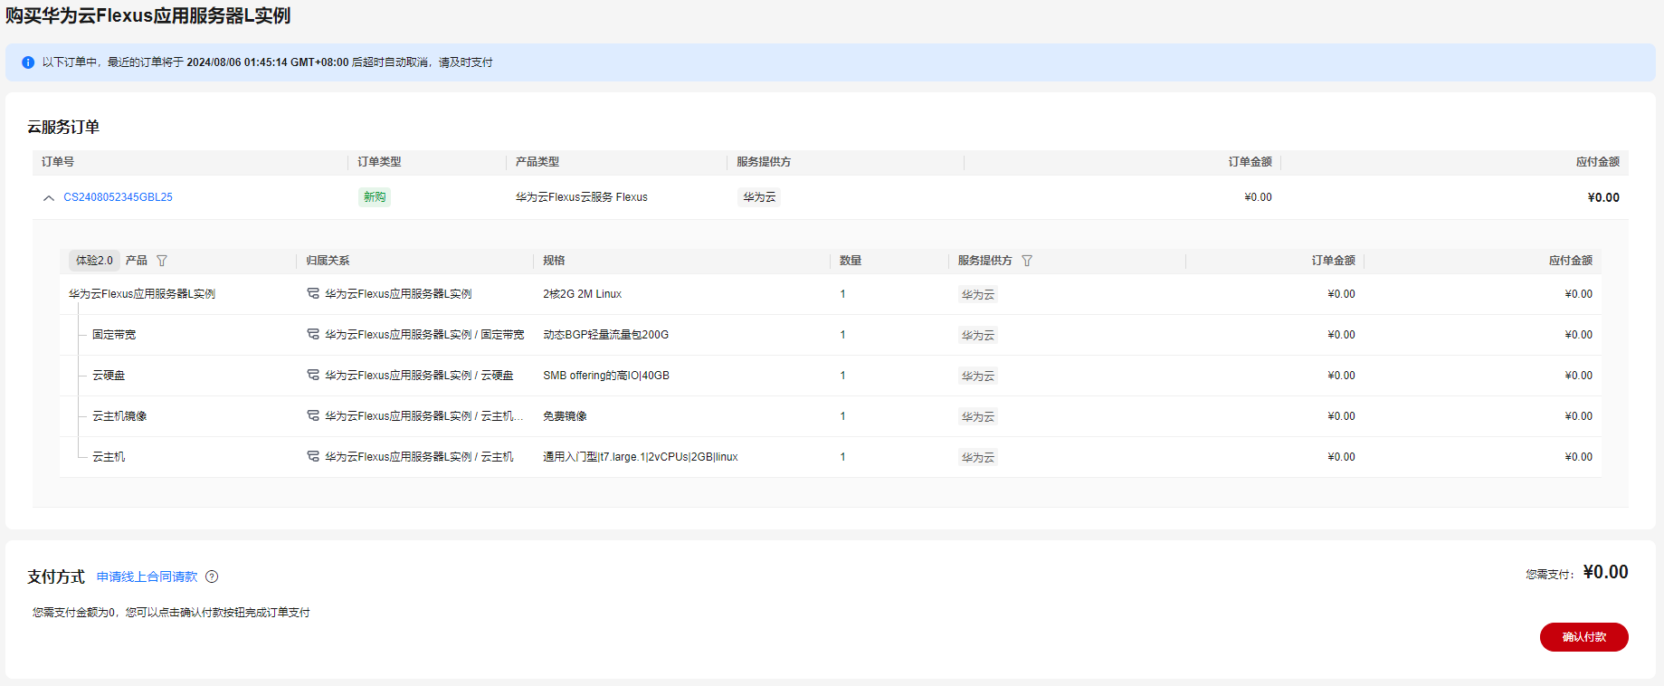Click spec SMB offering的高IO|40GB

[x=606, y=376]
